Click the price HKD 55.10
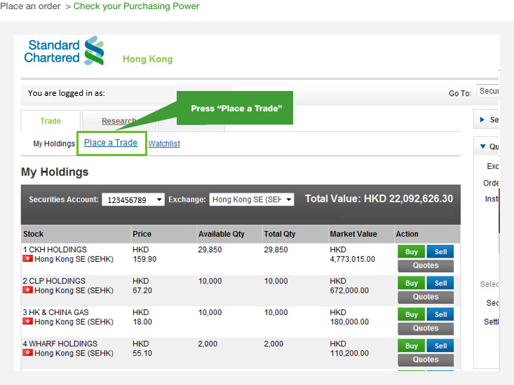 142,349
